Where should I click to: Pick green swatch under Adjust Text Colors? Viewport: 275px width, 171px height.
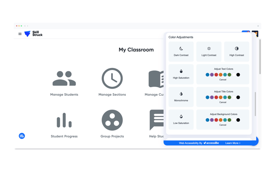click(x=229, y=75)
